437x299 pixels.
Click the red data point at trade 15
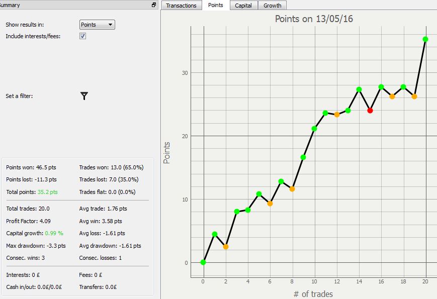[x=370, y=111]
